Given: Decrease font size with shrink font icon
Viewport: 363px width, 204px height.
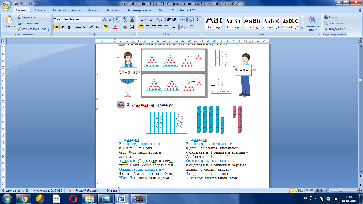Looking at the screenshot, I should tap(111, 19).
